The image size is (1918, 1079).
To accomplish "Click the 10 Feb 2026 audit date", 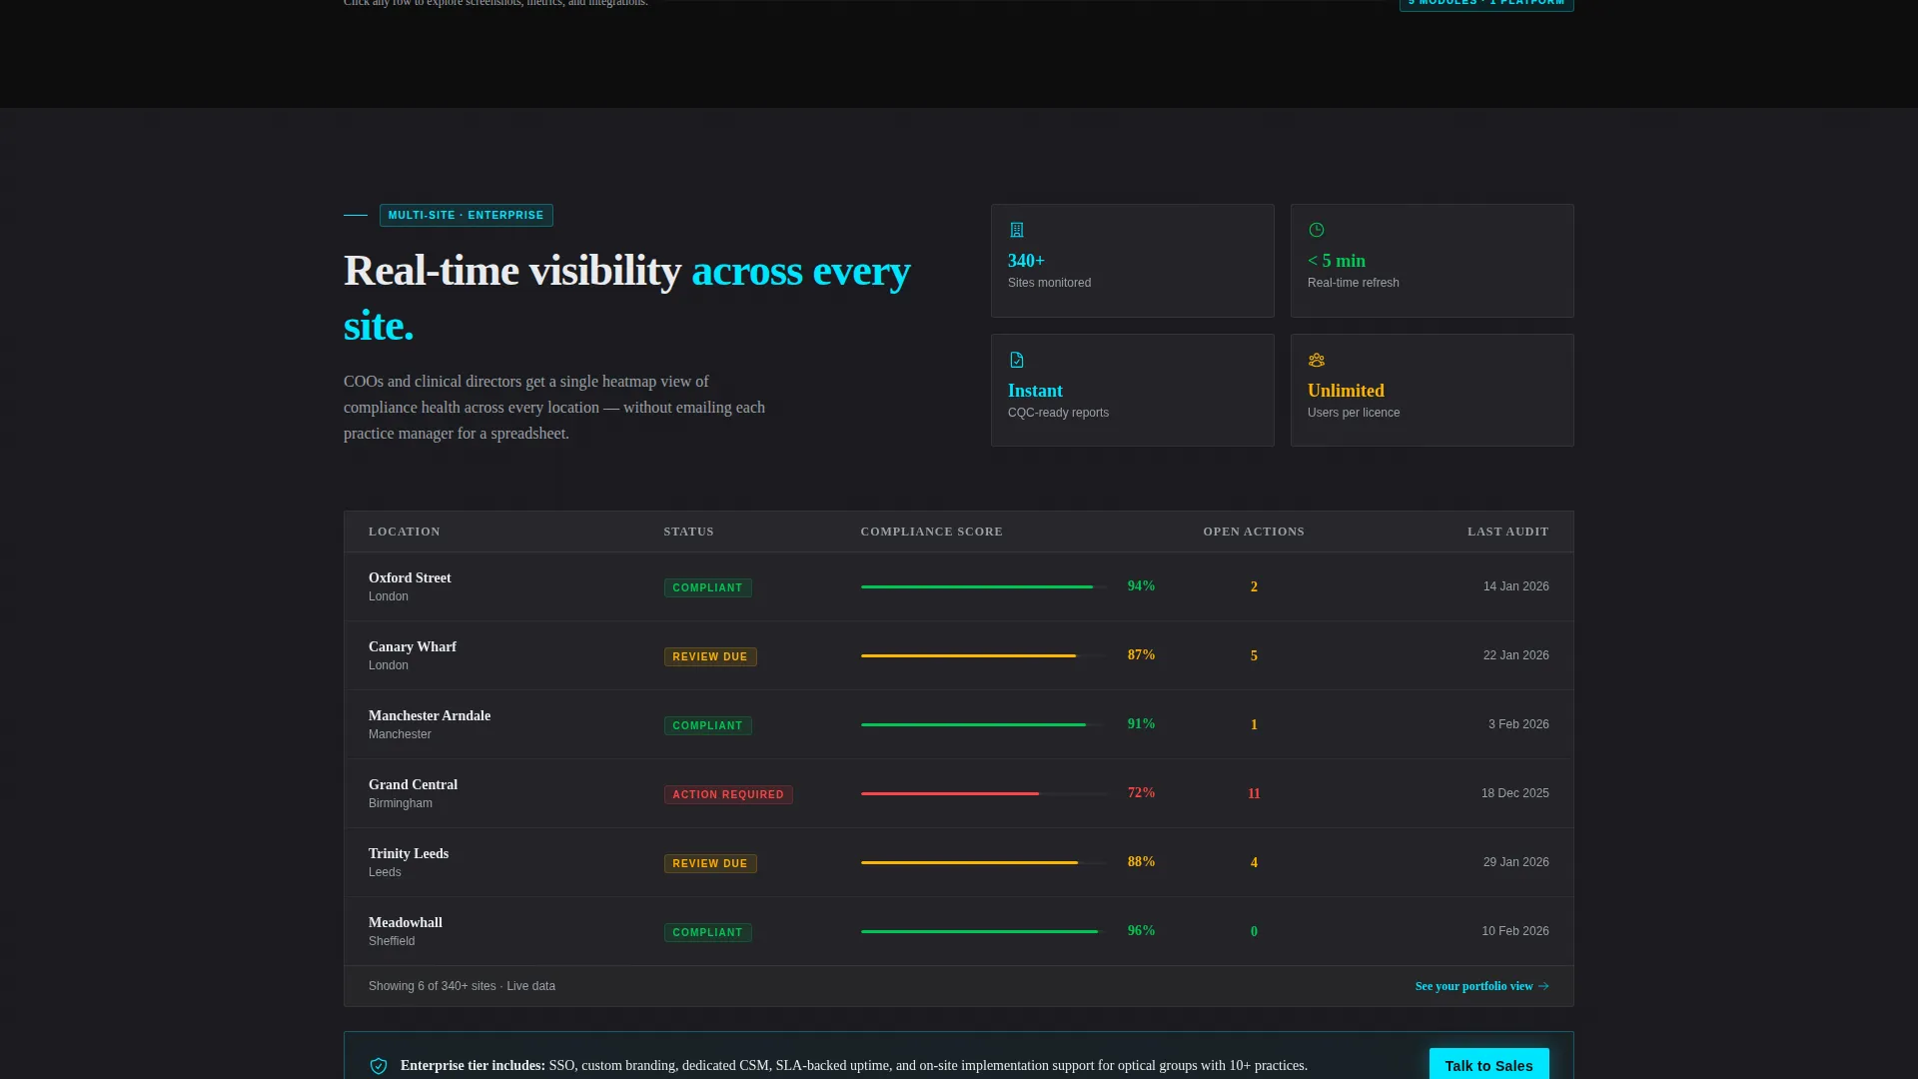I will pyautogui.click(x=1515, y=931).
